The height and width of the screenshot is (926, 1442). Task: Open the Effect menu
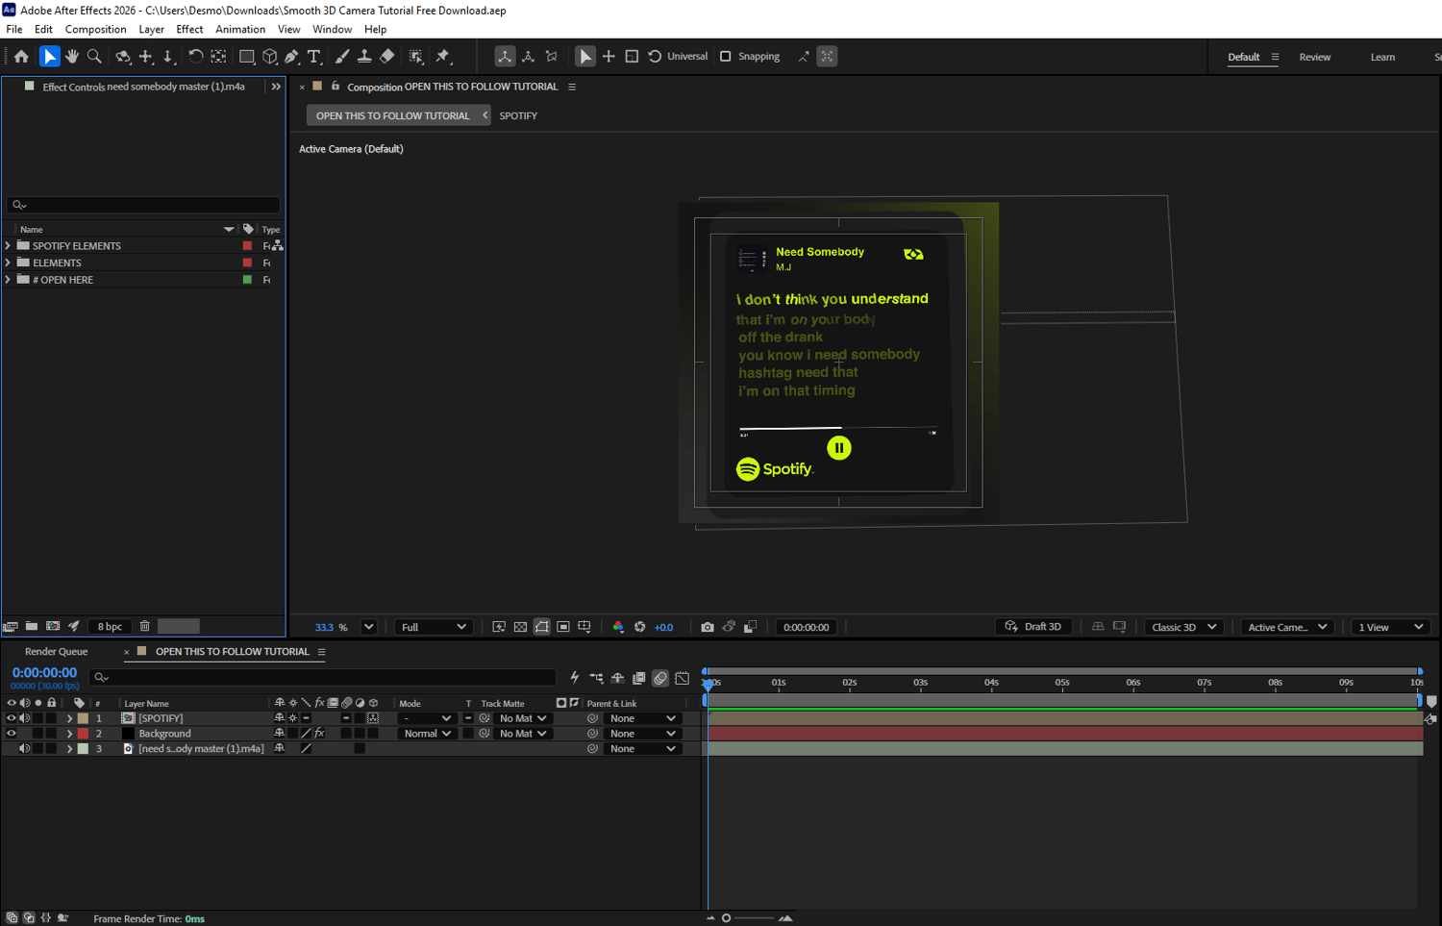(189, 29)
